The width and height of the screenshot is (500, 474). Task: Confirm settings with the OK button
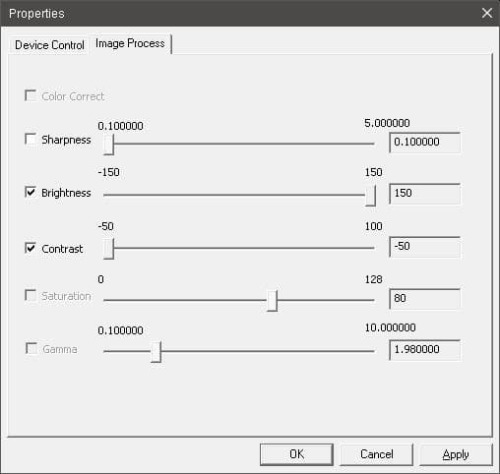296,454
